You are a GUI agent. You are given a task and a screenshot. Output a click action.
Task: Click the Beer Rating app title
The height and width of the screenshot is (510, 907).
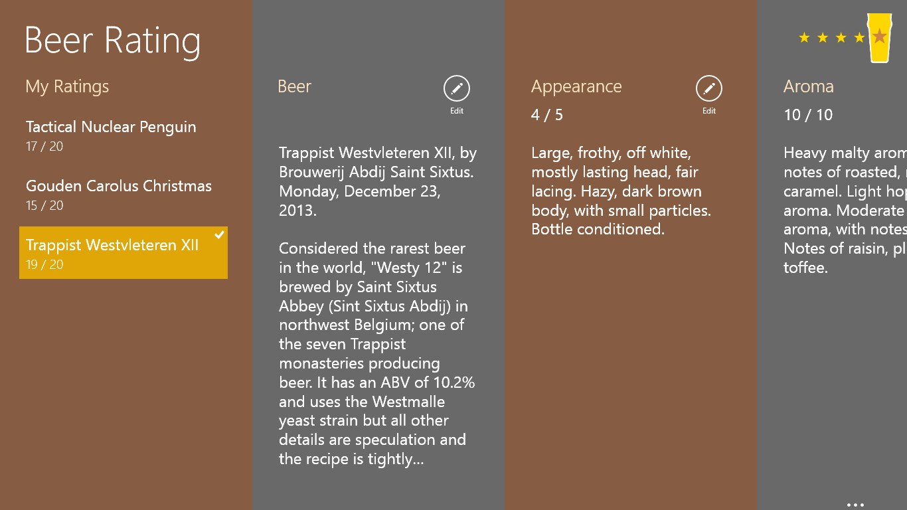click(113, 40)
